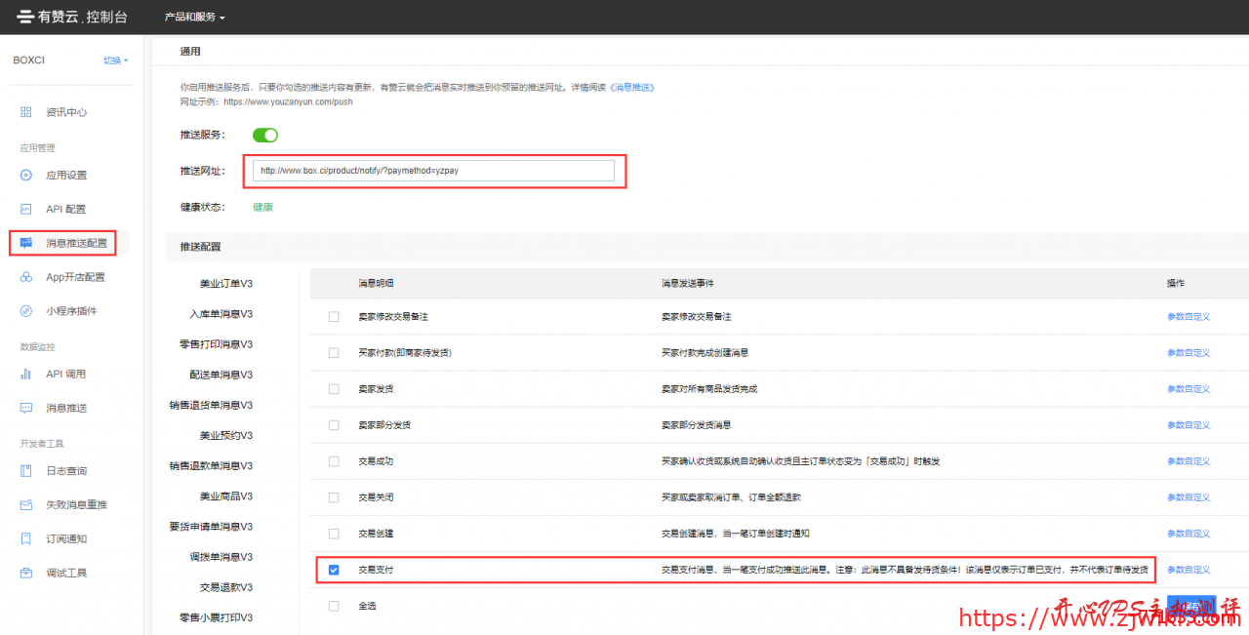Open App开店配置 in the sidebar
1249x635 pixels.
23,276
